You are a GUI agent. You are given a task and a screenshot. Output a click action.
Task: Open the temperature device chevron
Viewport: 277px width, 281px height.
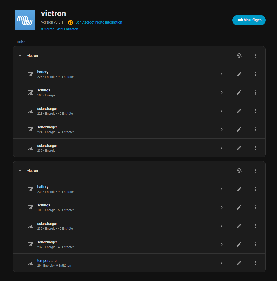(x=222, y=263)
